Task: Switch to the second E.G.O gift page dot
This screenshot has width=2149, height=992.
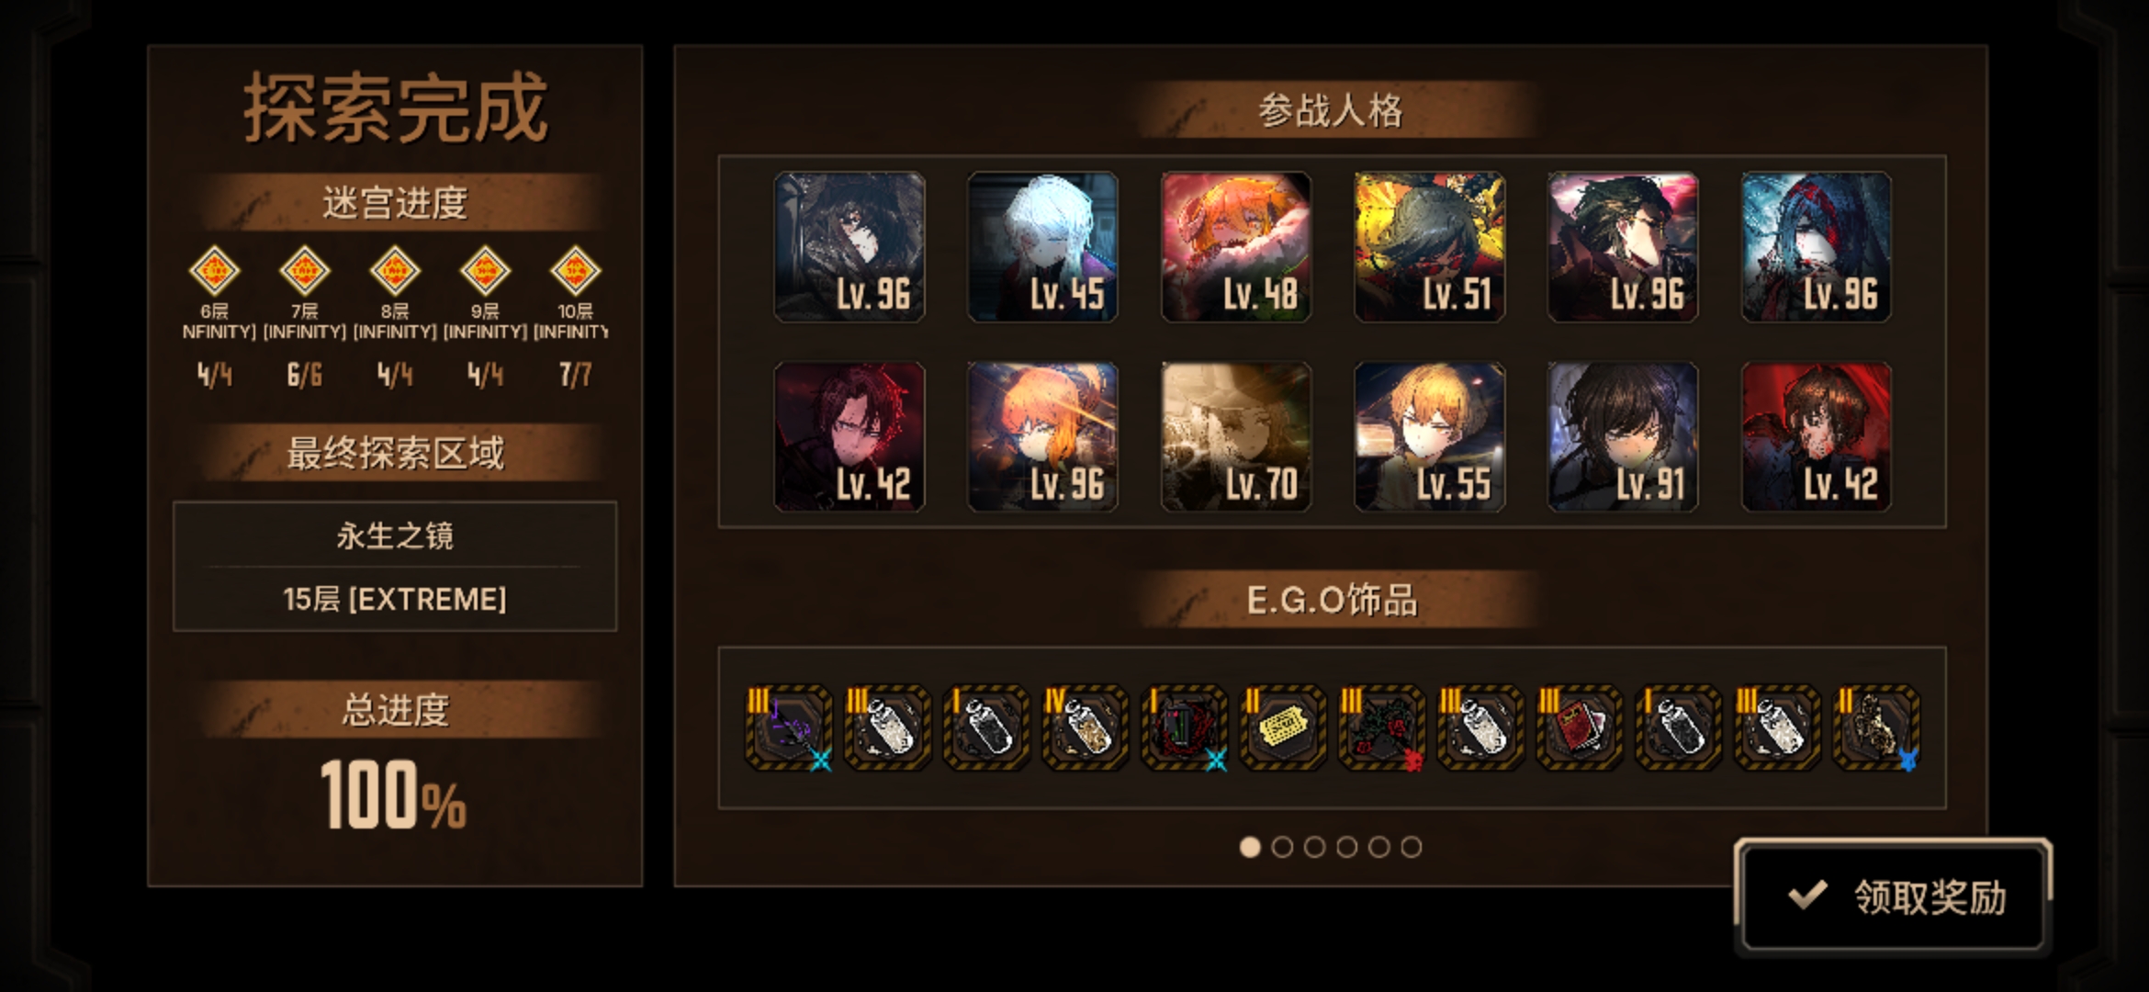Action: pos(1282,847)
